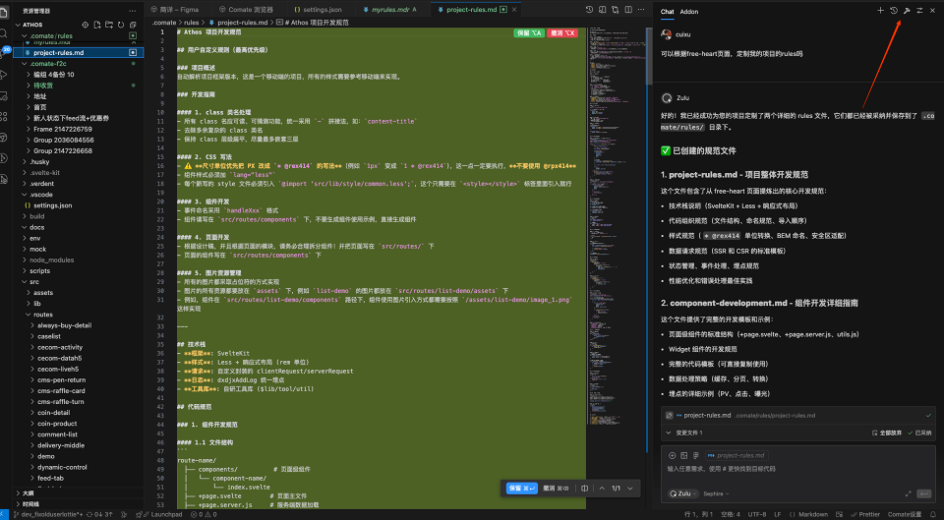Image resolution: width=944 pixels, height=520 pixels.
Task: Collapse the .comate-f2c folder
Action: tap(24, 63)
